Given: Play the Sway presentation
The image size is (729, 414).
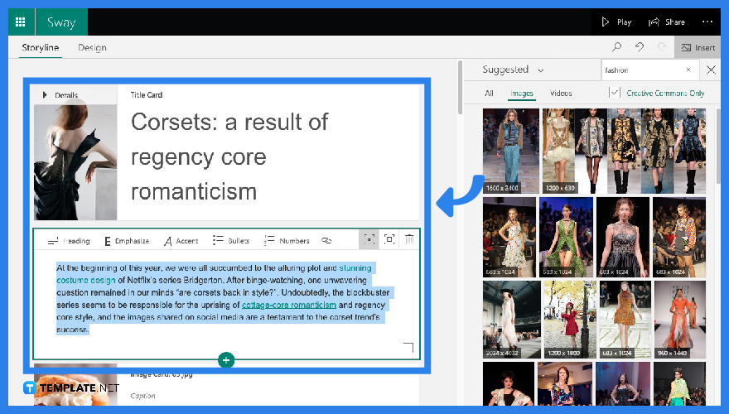Looking at the screenshot, I should [616, 22].
